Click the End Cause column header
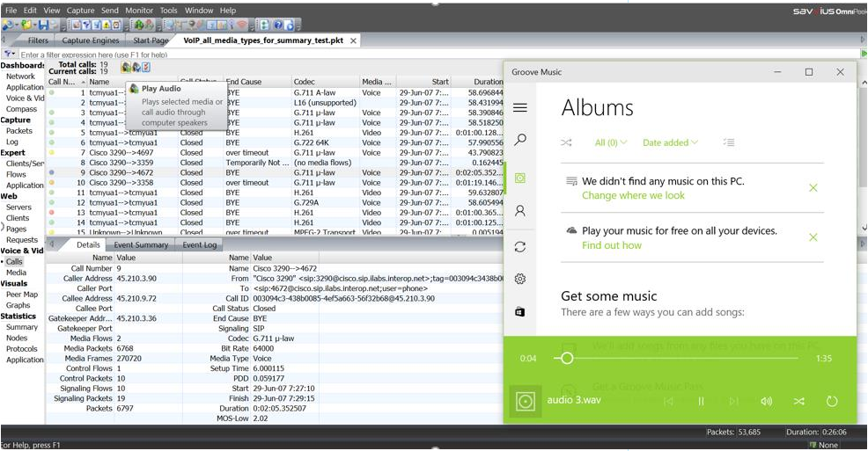The width and height of the screenshot is (868, 451). pyautogui.click(x=257, y=82)
